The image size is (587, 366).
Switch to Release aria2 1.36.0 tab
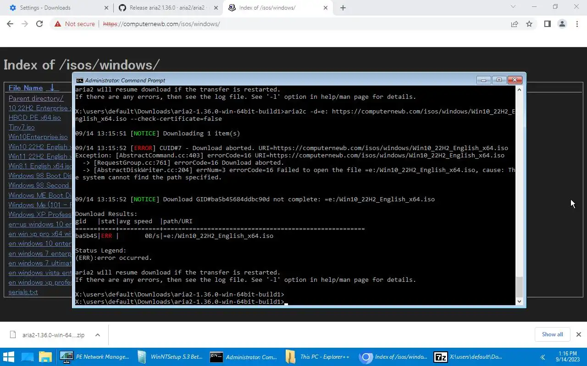[x=168, y=8]
